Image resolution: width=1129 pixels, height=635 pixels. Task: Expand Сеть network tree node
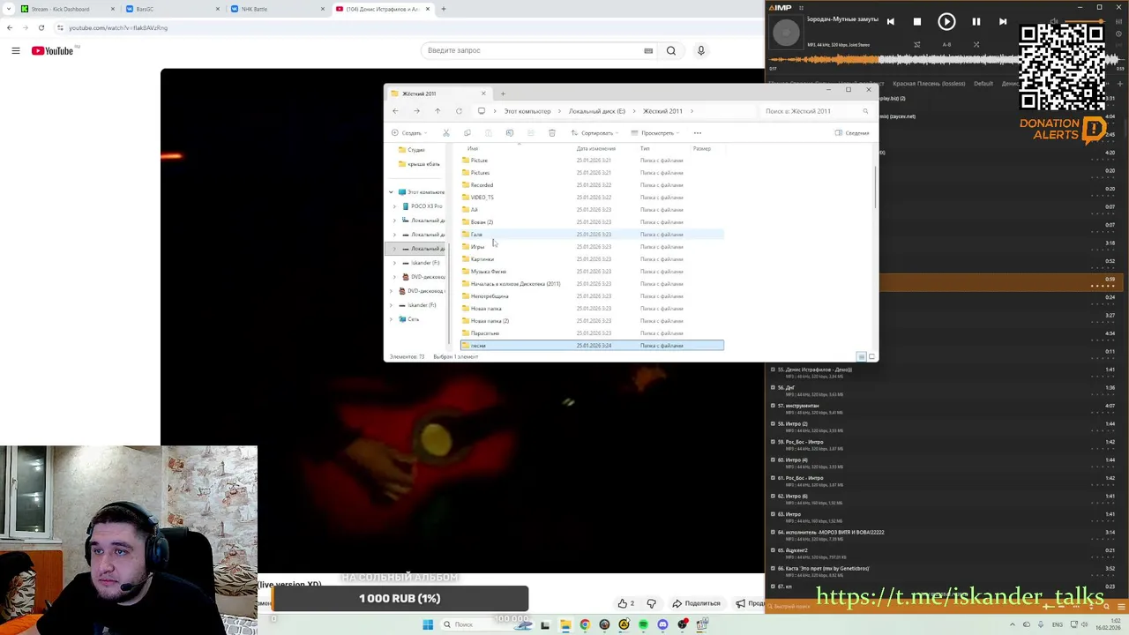pyautogui.click(x=392, y=319)
